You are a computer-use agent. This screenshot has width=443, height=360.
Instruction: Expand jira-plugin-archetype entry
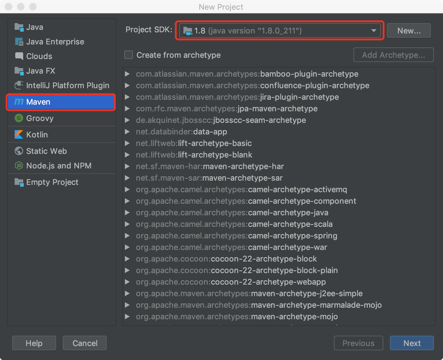[x=127, y=97]
